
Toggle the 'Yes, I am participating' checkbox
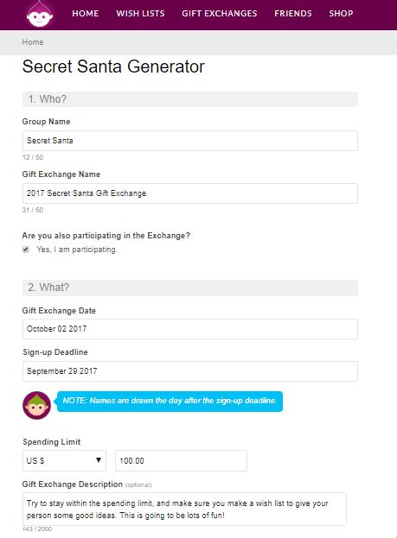(x=26, y=250)
